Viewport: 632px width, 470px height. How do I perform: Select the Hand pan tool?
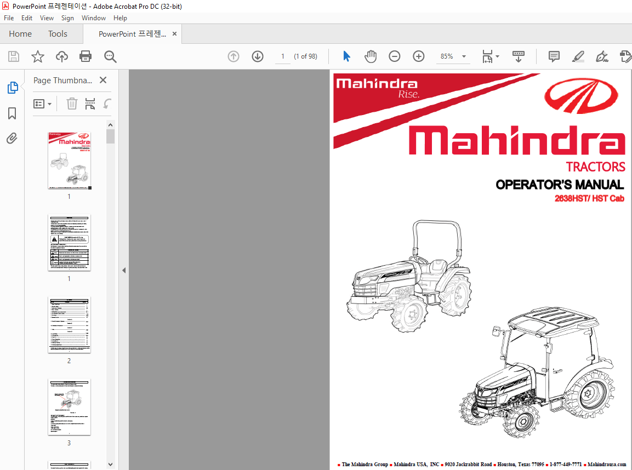pyautogui.click(x=371, y=56)
